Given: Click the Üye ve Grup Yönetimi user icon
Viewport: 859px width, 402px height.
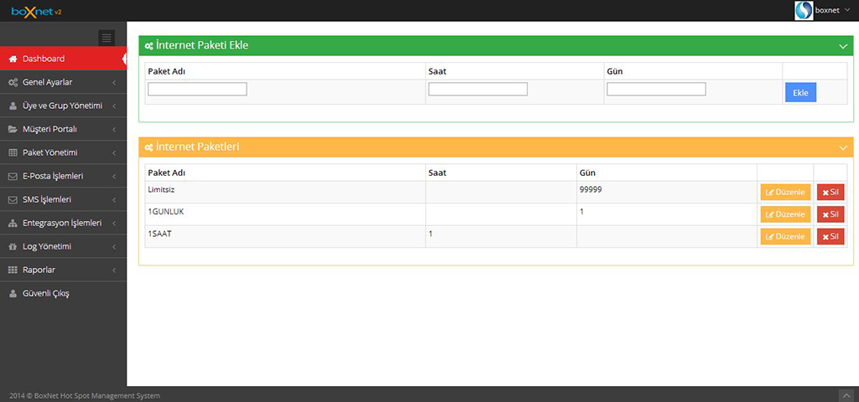Looking at the screenshot, I should [x=13, y=106].
